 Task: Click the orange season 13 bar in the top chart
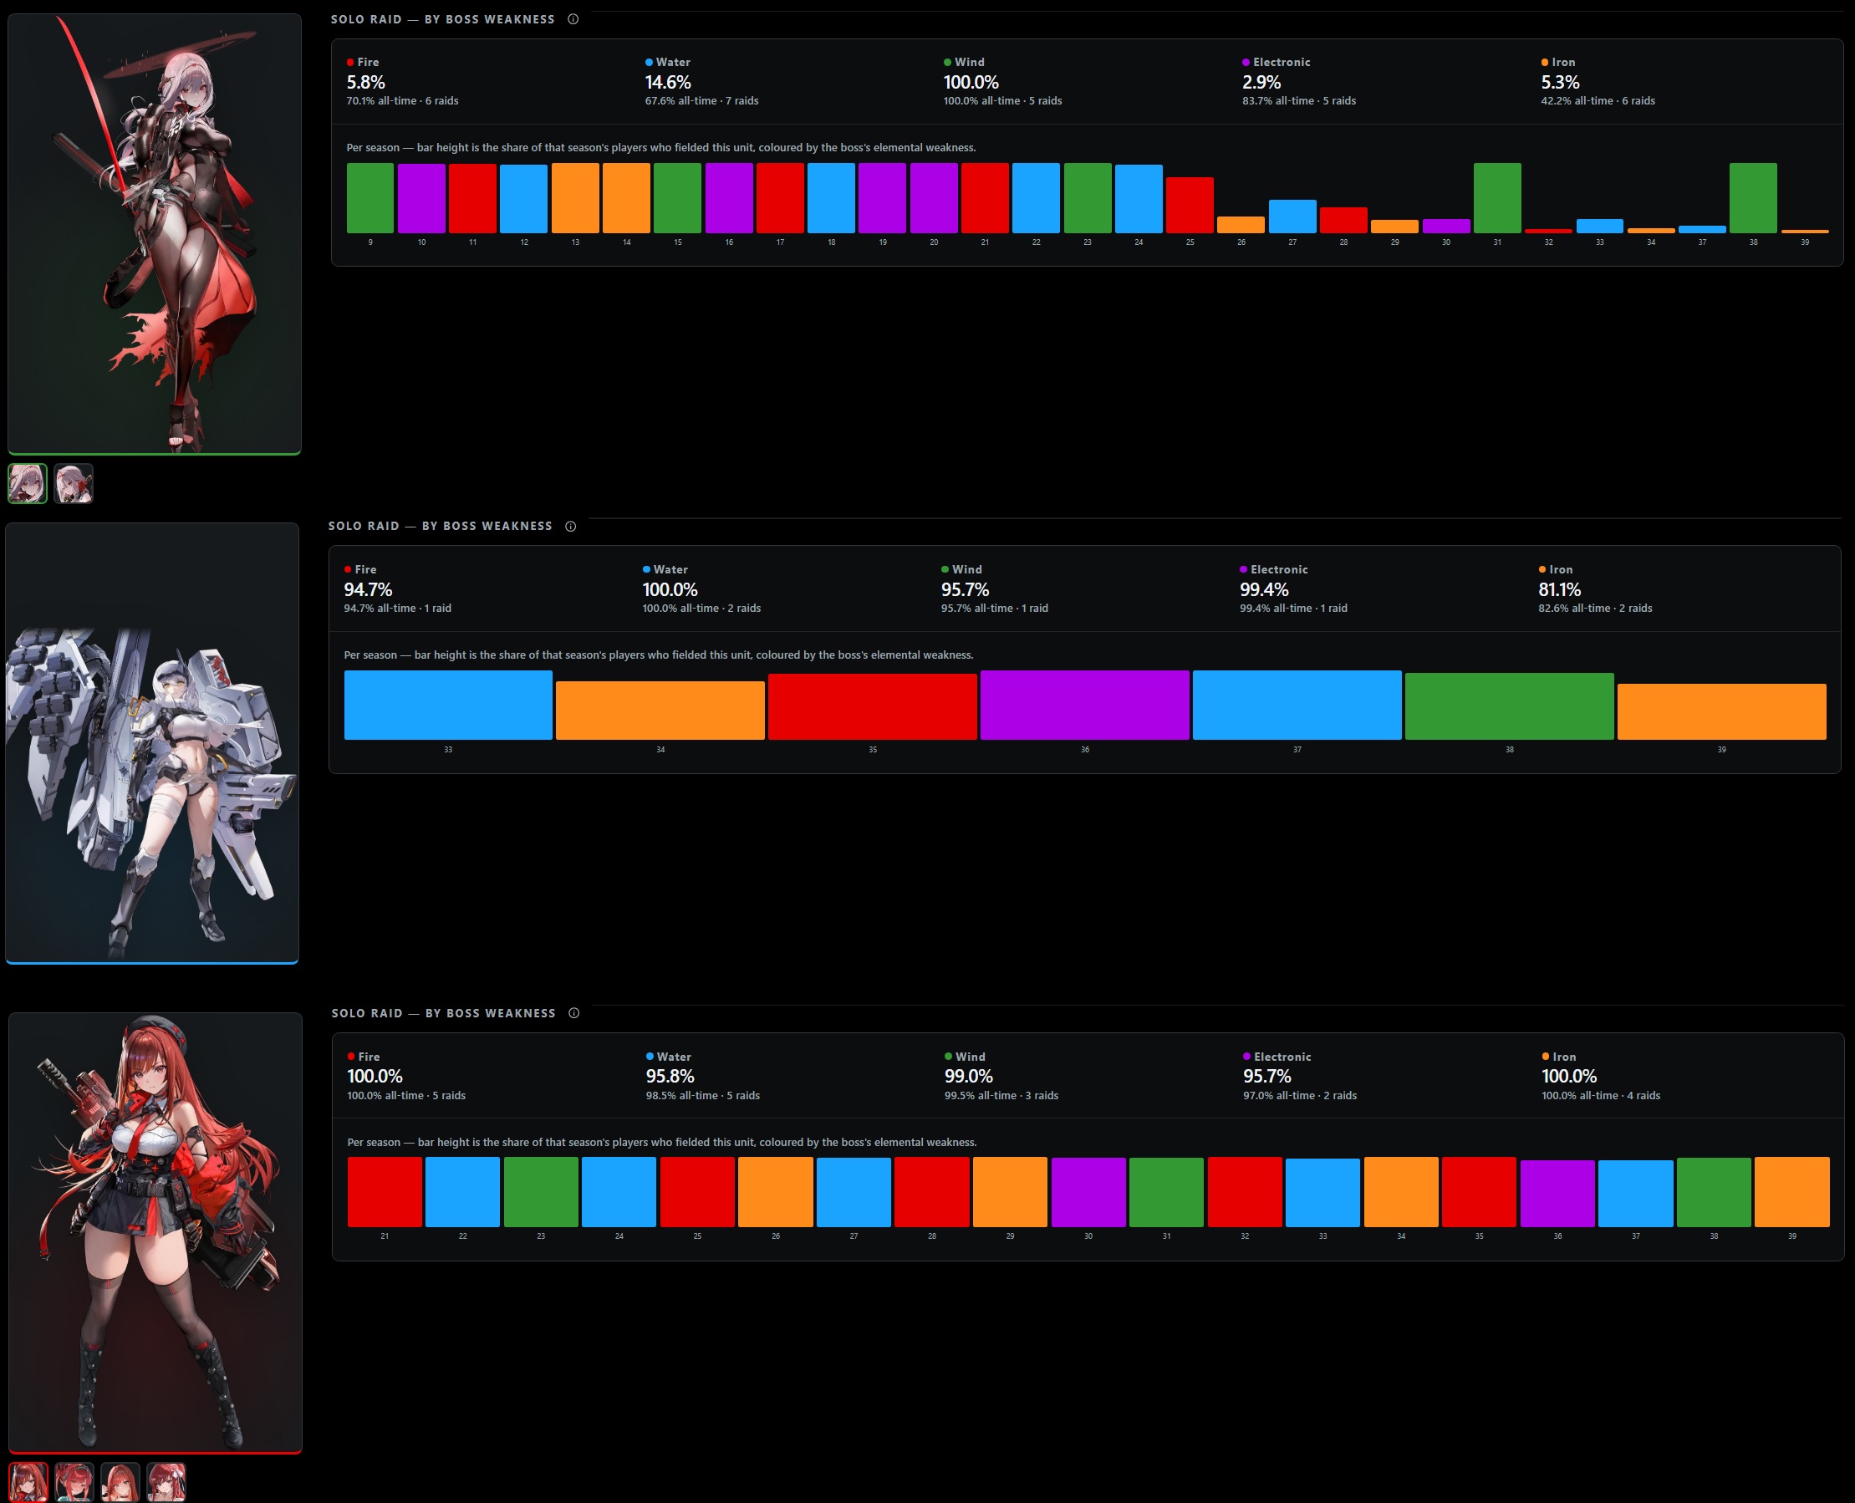click(576, 198)
